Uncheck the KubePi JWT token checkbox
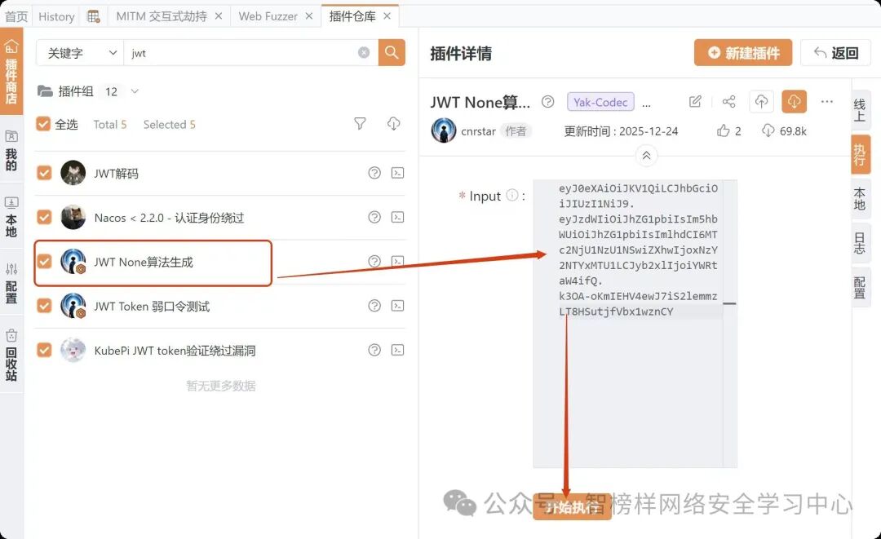881x539 pixels. pos(44,351)
